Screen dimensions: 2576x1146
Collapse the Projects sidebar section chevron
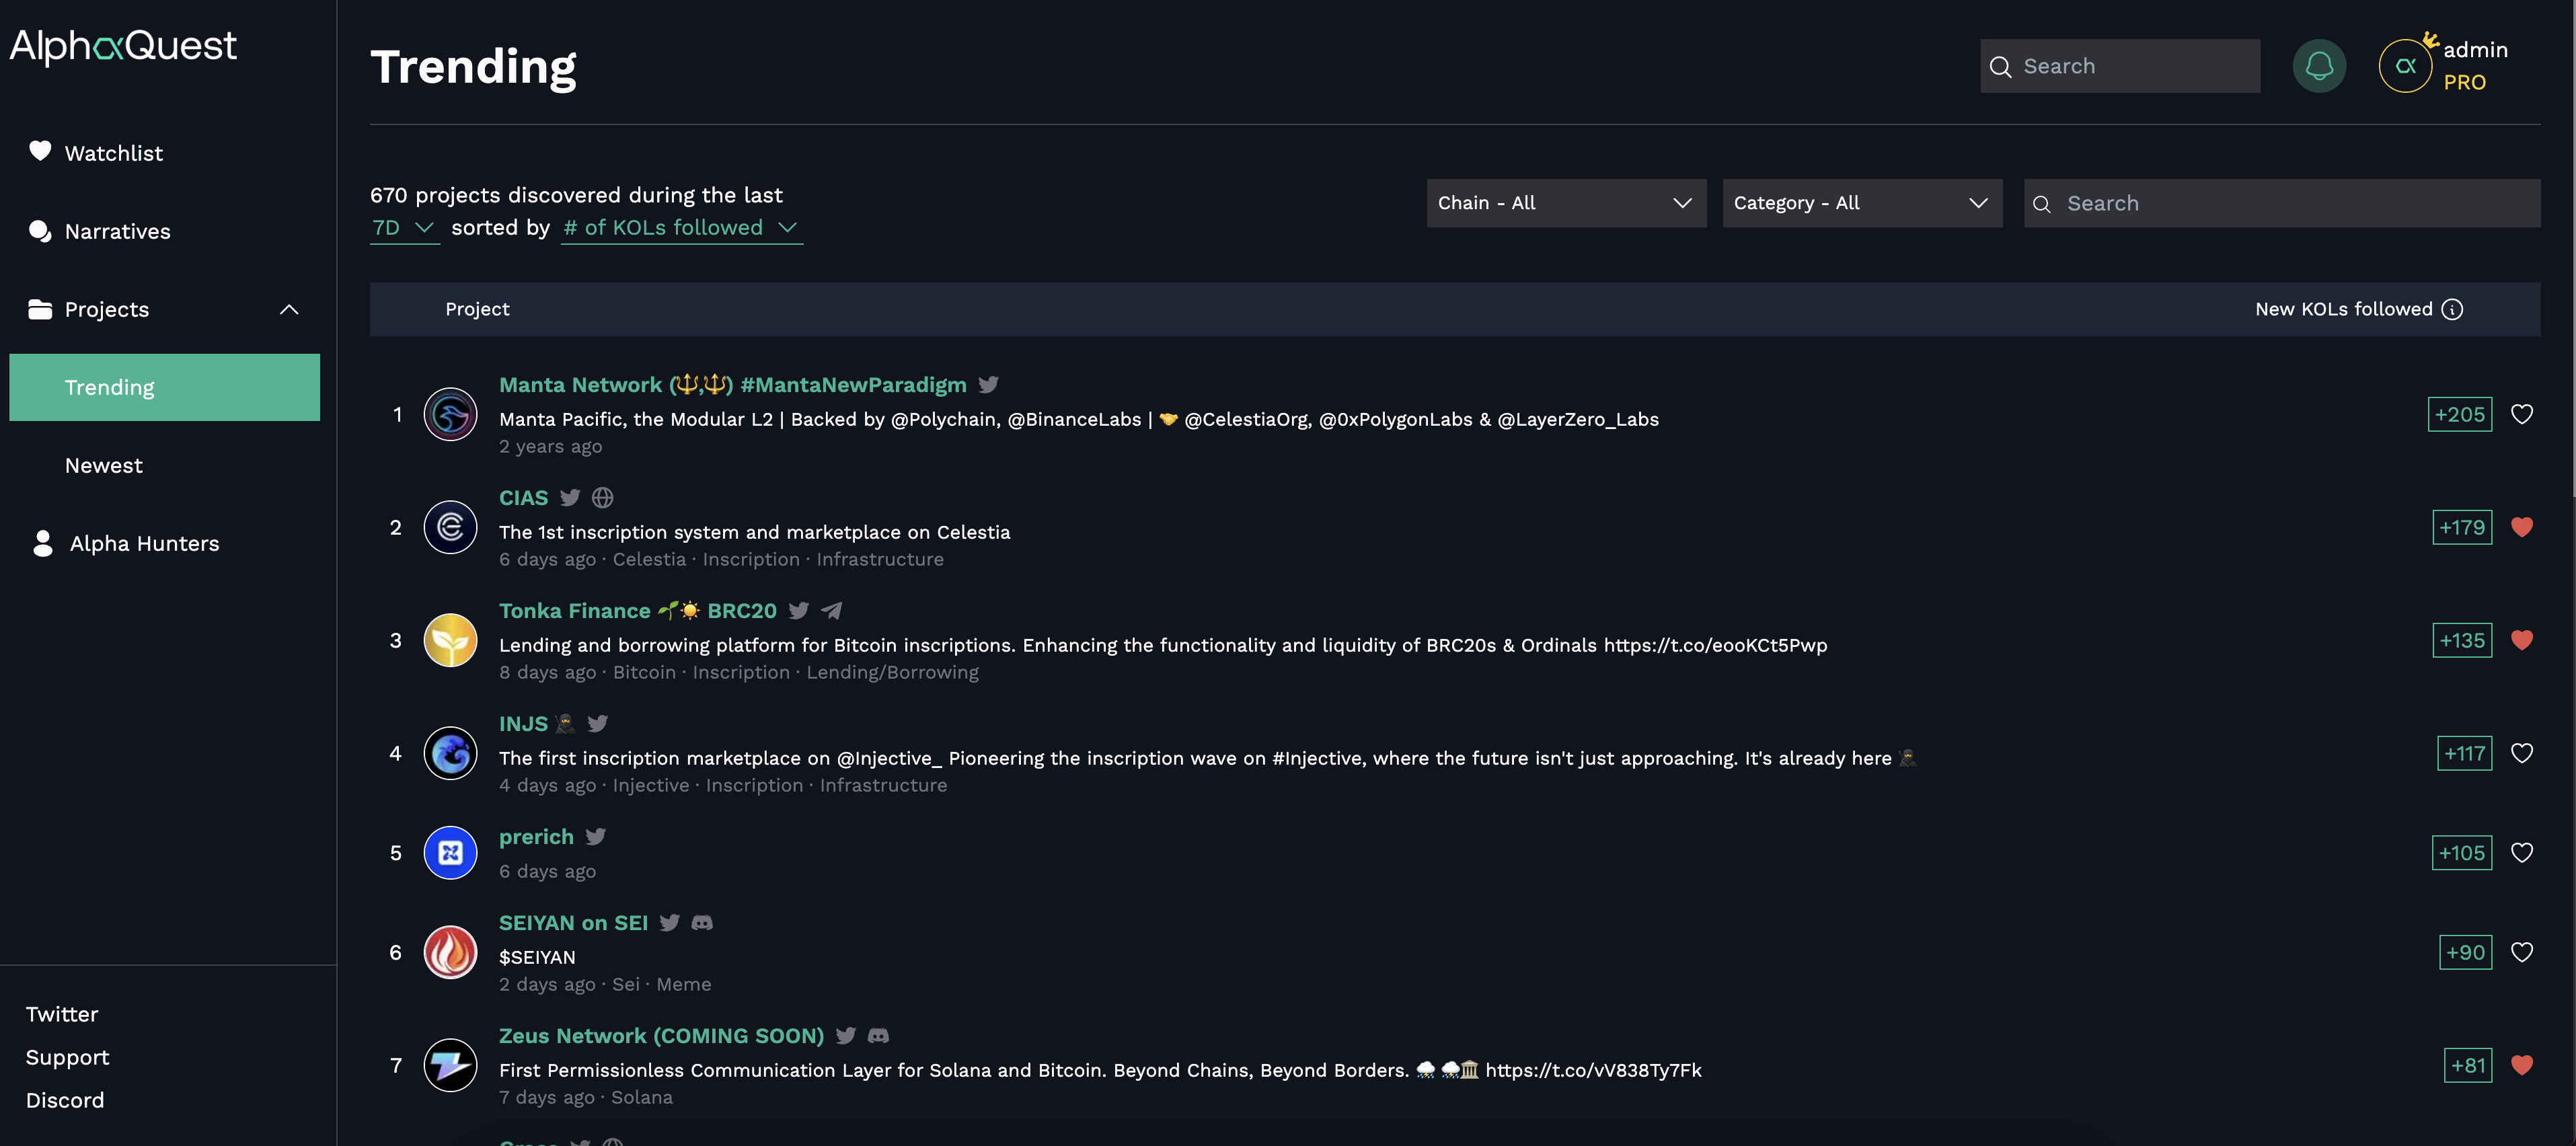point(289,309)
